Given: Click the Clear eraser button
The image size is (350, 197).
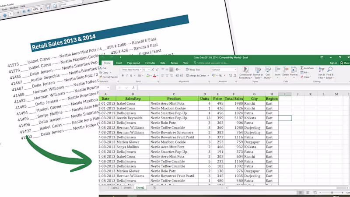Looking at the screenshot, I should (305, 77).
